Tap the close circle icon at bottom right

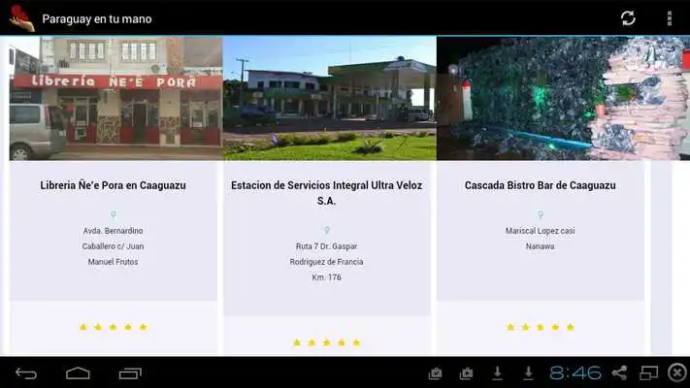click(677, 373)
